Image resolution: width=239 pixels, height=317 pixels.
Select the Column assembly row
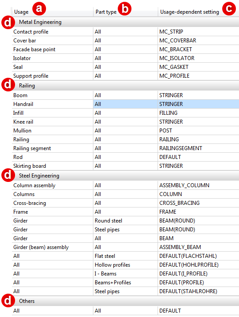pos(126,185)
